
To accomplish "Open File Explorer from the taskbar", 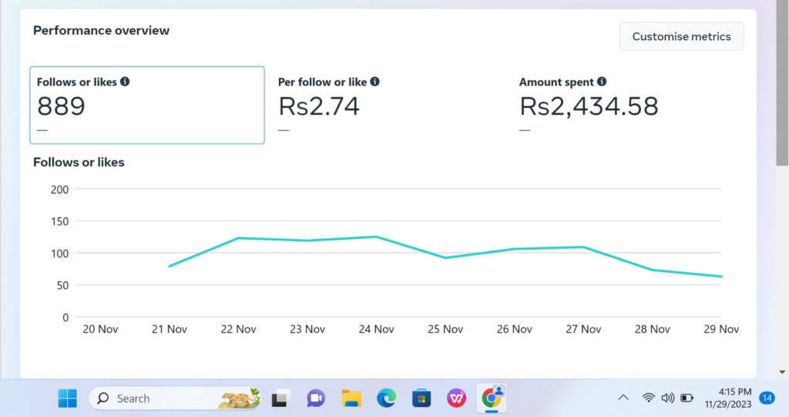I will (351, 399).
